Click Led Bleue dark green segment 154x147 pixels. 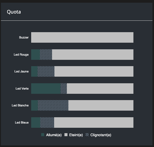pyautogui.click(x=36, y=122)
